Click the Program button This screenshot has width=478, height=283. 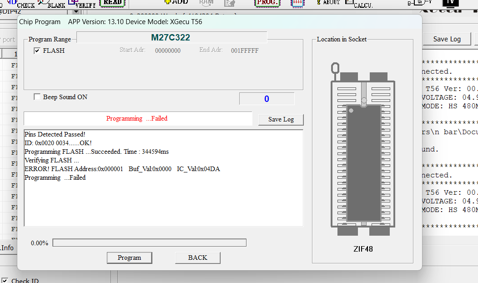(130, 258)
